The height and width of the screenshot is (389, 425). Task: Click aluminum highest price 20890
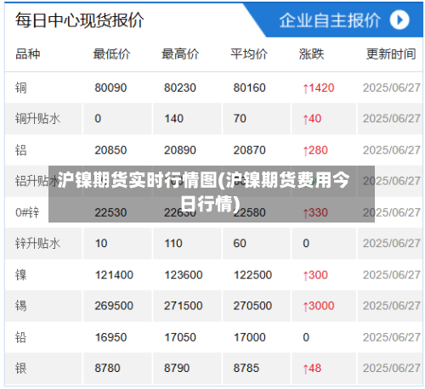point(180,150)
